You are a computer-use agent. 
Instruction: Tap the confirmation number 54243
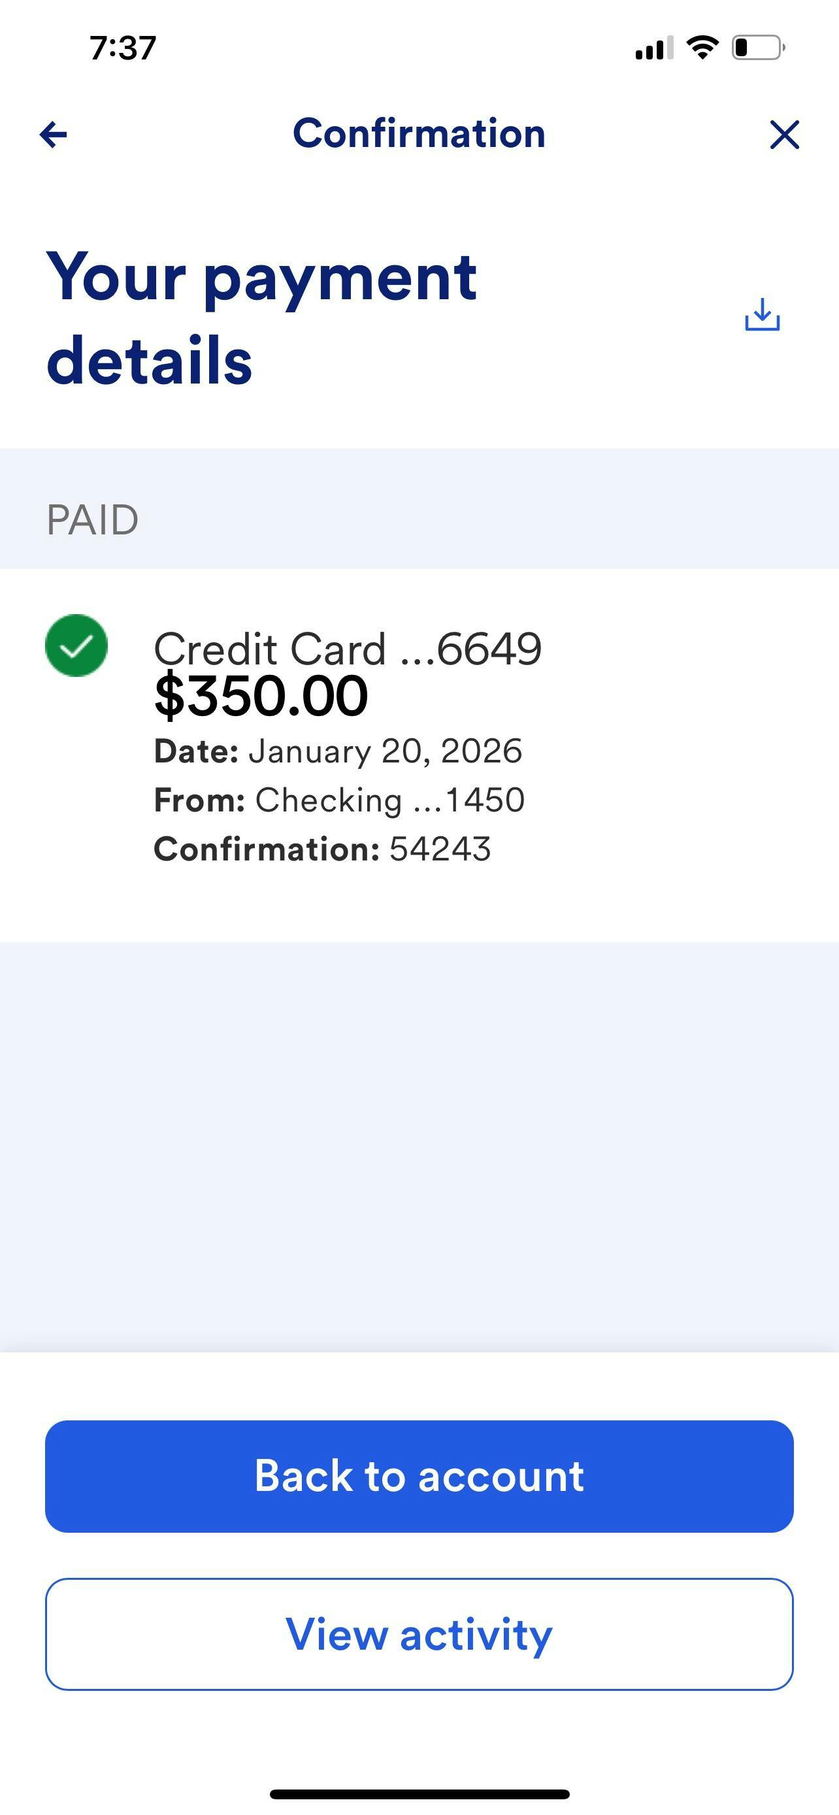coord(440,849)
